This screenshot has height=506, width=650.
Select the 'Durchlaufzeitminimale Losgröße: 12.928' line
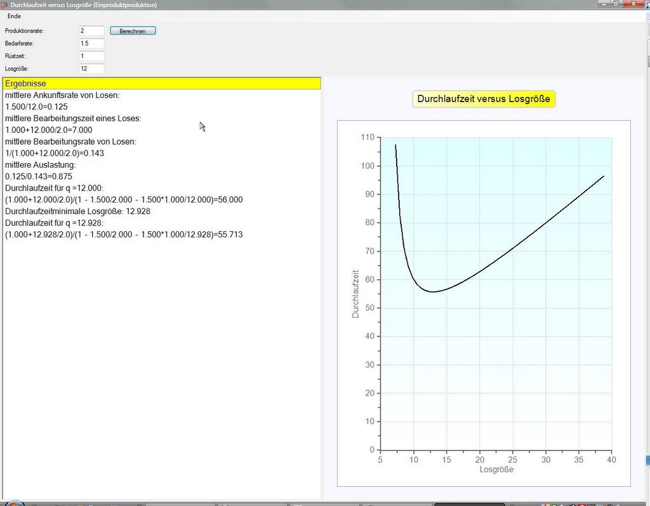point(77,211)
